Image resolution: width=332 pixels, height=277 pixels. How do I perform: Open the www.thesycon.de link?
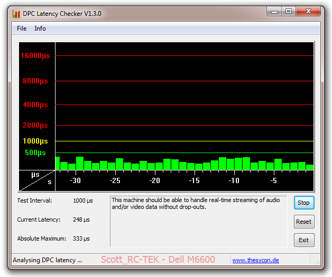tap(255, 260)
